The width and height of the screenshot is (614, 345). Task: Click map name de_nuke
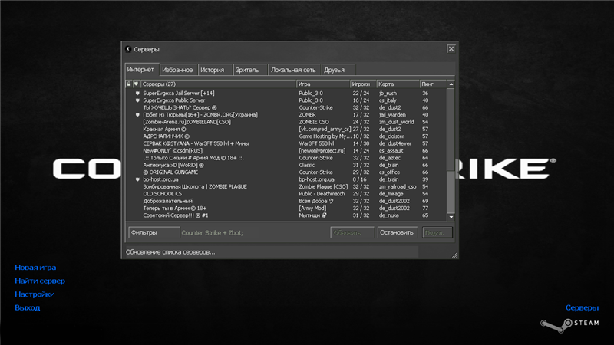(x=389, y=215)
